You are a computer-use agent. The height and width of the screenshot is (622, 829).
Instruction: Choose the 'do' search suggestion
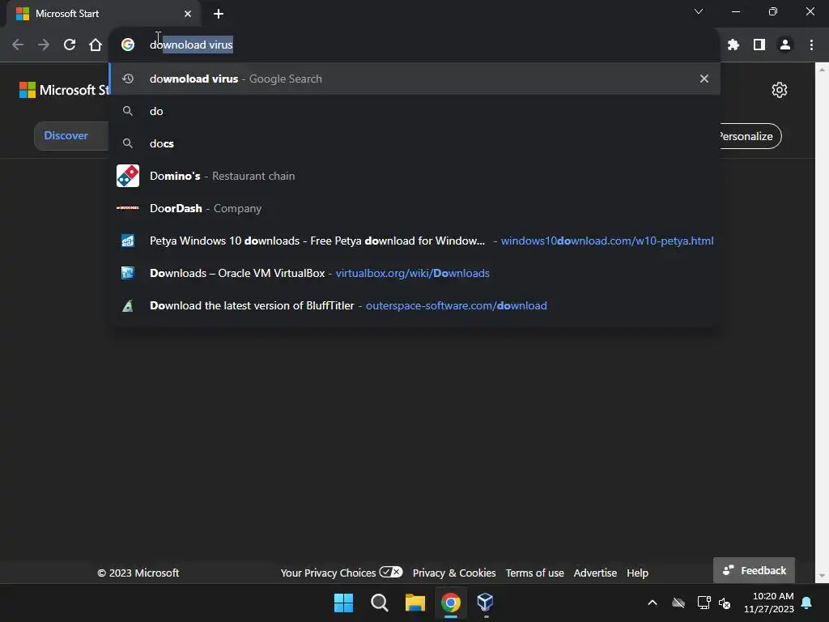[414, 111]
